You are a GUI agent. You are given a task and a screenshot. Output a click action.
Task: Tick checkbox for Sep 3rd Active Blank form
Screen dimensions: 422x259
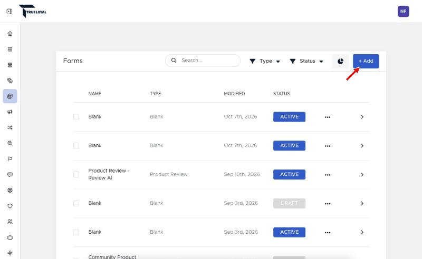76,232
